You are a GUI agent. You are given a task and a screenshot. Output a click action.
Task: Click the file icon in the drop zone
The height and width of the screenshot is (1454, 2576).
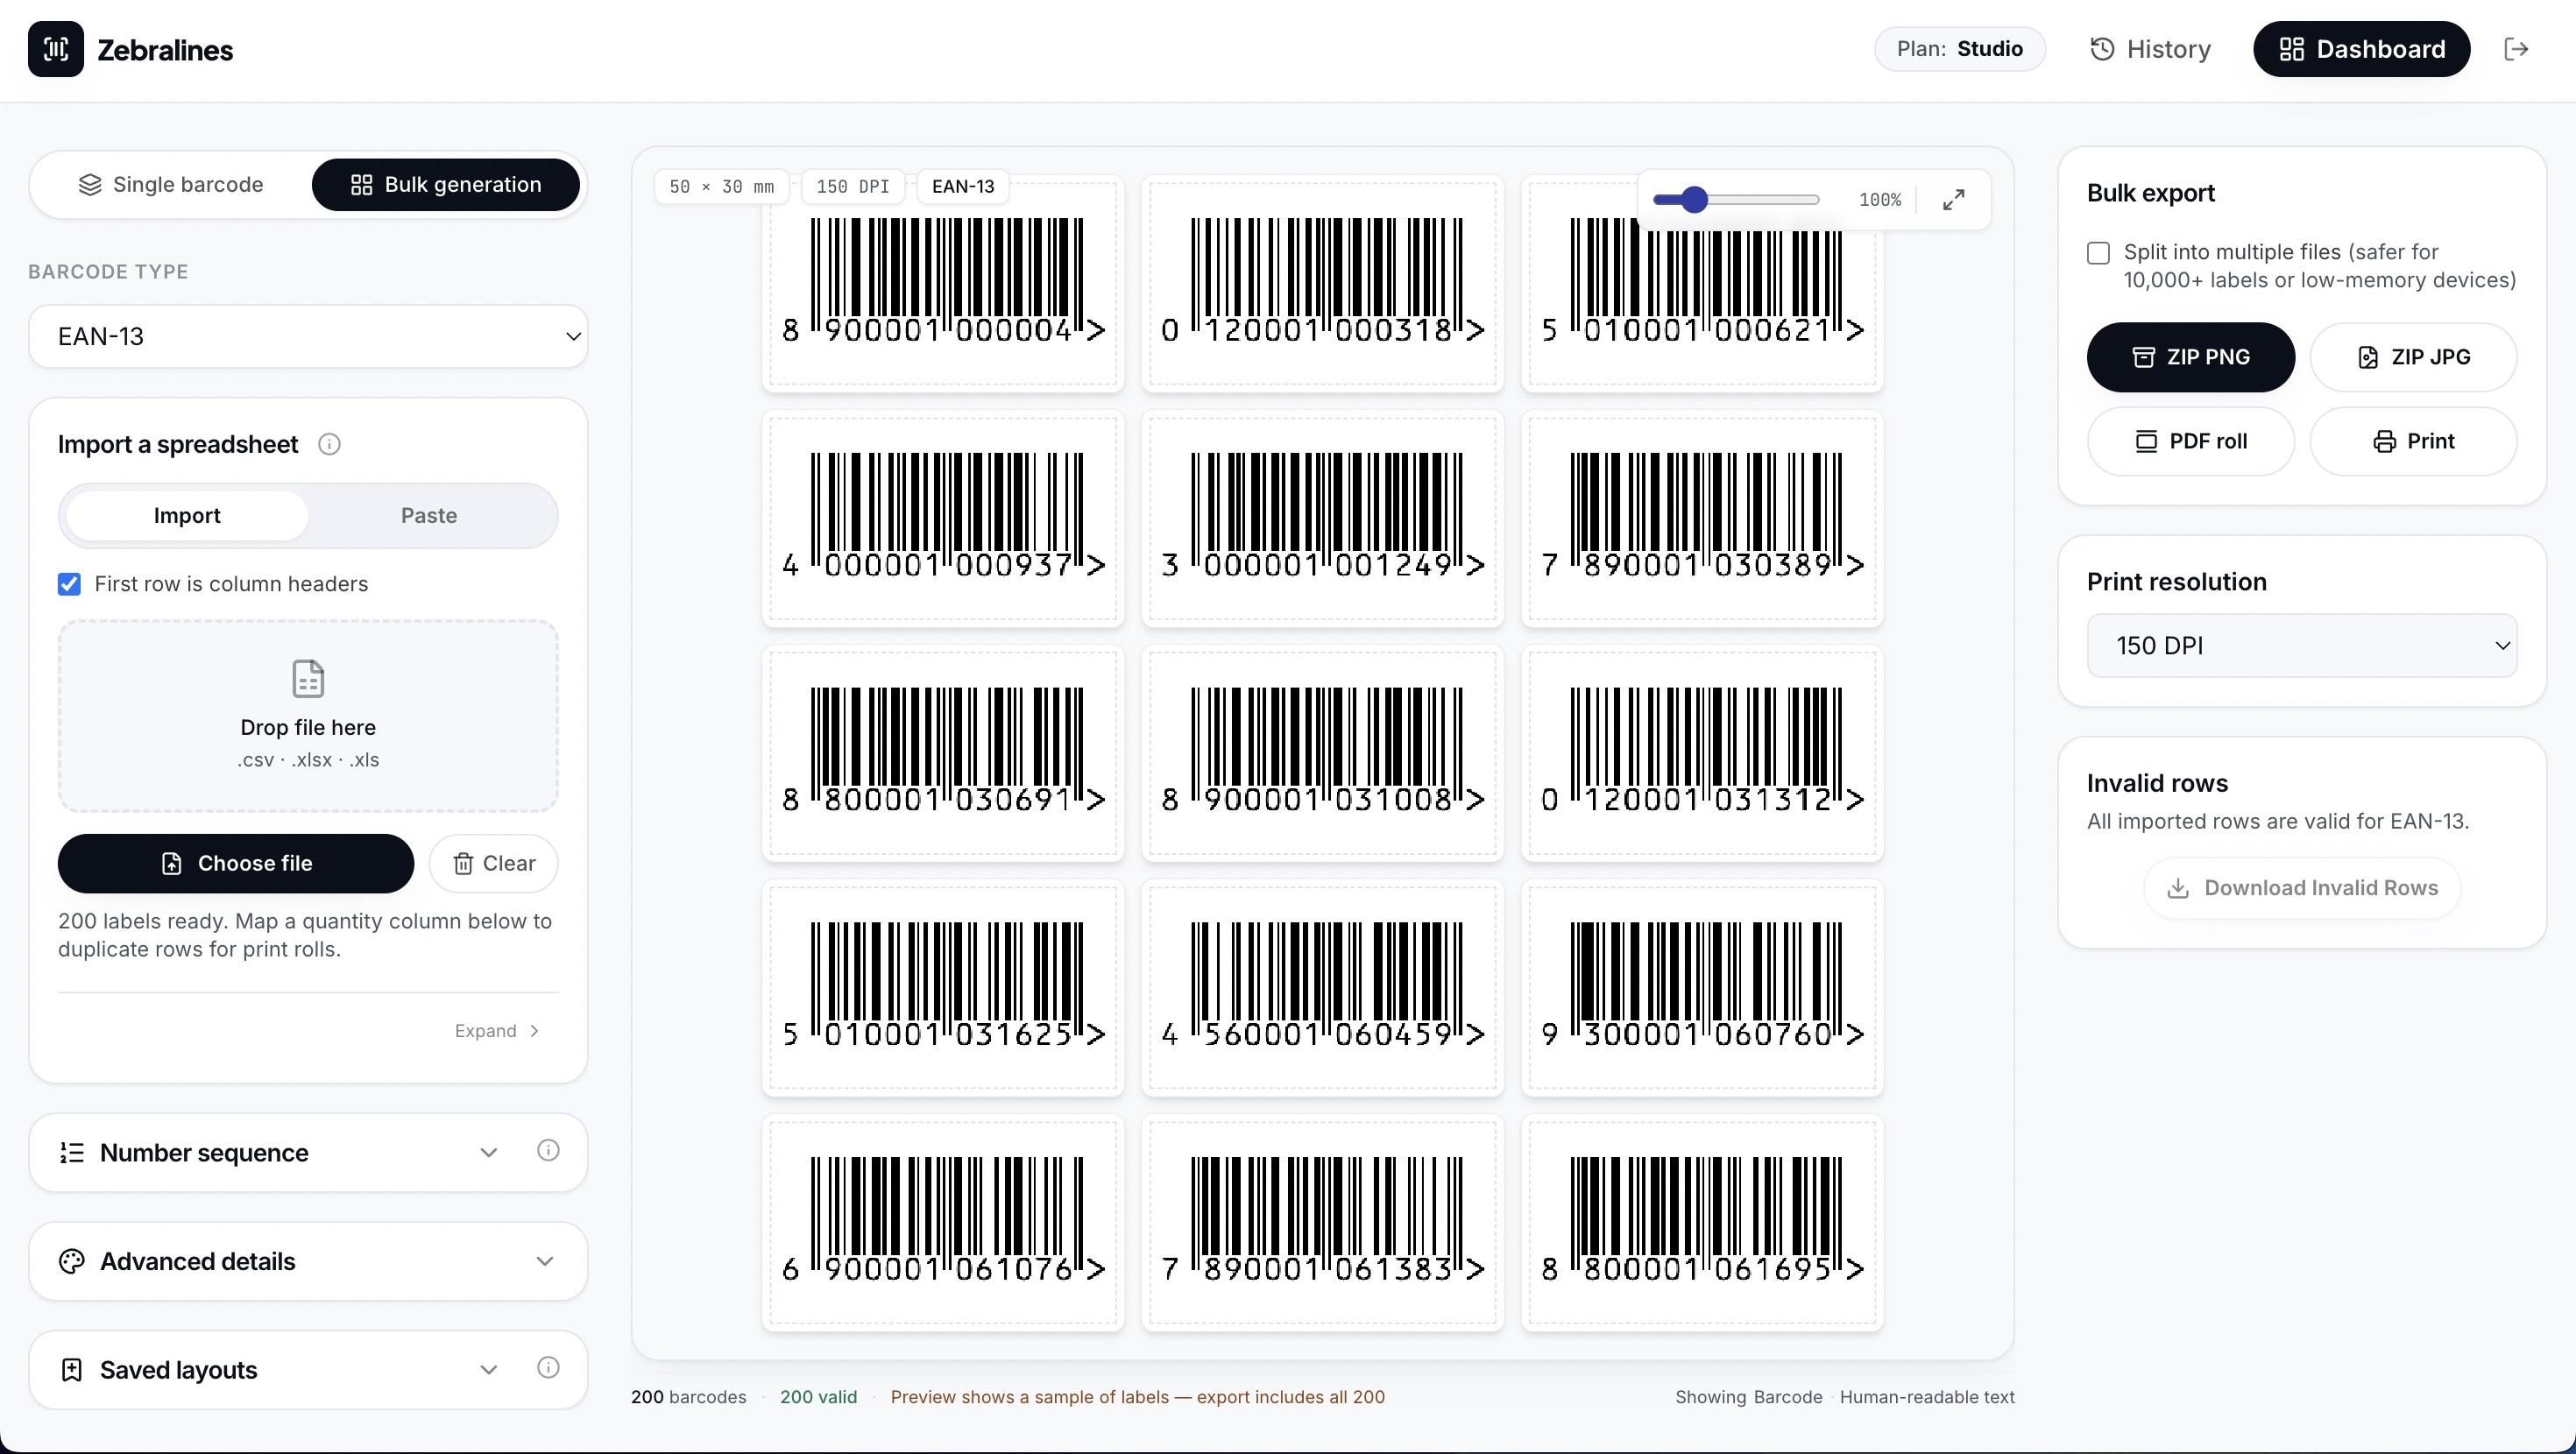click(x=308, y=679)
